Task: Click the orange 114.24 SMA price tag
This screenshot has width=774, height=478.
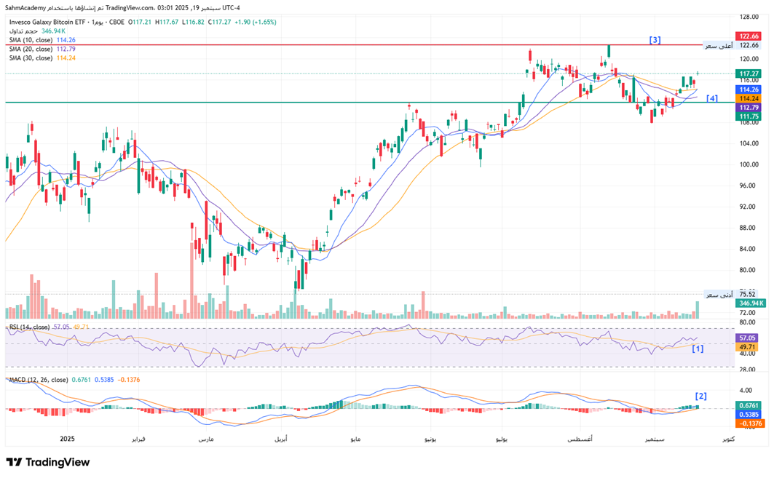Action: pos(749,98)
